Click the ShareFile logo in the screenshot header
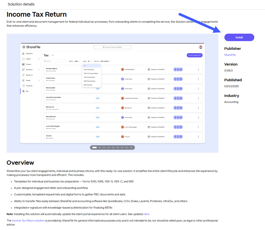Viewport: 265px width, 230px height. pos(31,47)
